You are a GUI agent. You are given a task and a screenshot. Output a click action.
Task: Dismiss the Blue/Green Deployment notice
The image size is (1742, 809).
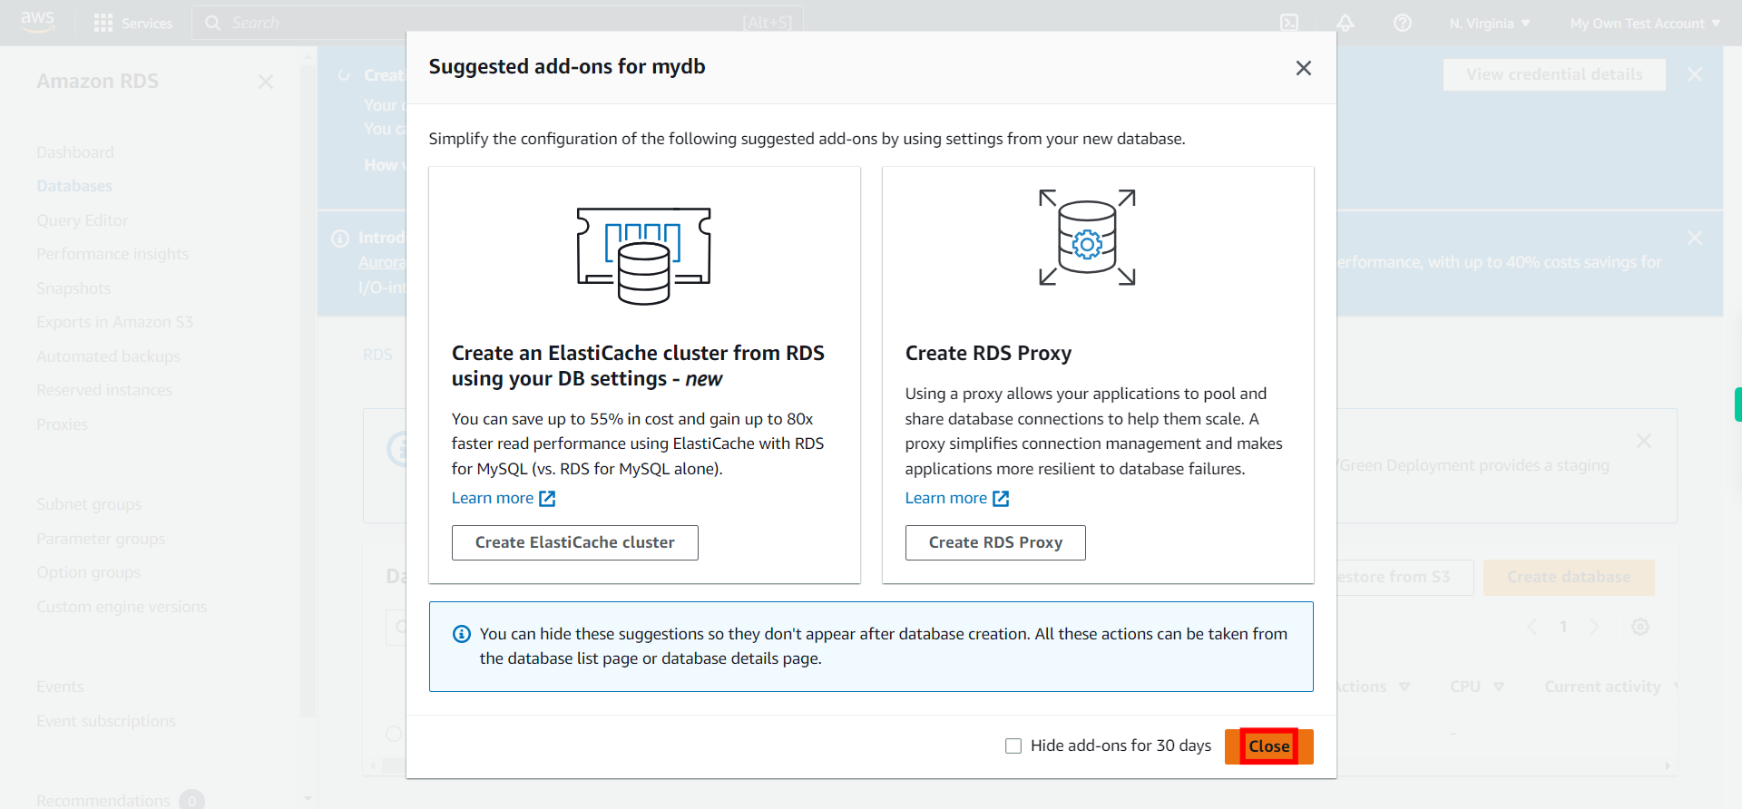(x=1643, y=441)
